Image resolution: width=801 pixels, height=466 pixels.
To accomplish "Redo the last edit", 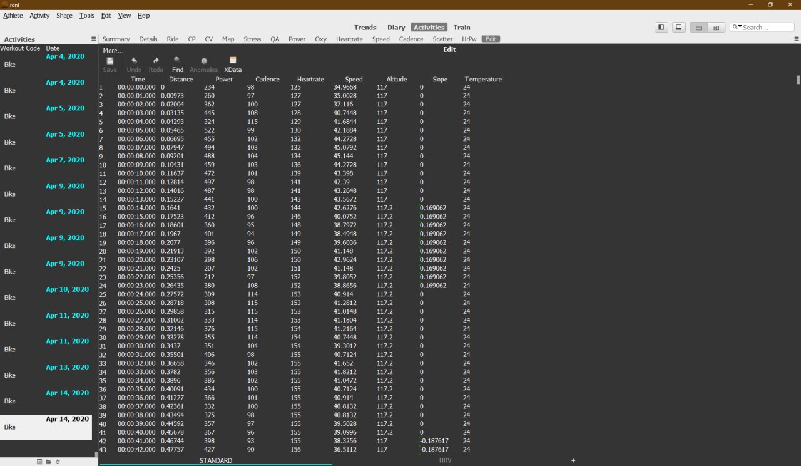I will click(x=156, y=65).
